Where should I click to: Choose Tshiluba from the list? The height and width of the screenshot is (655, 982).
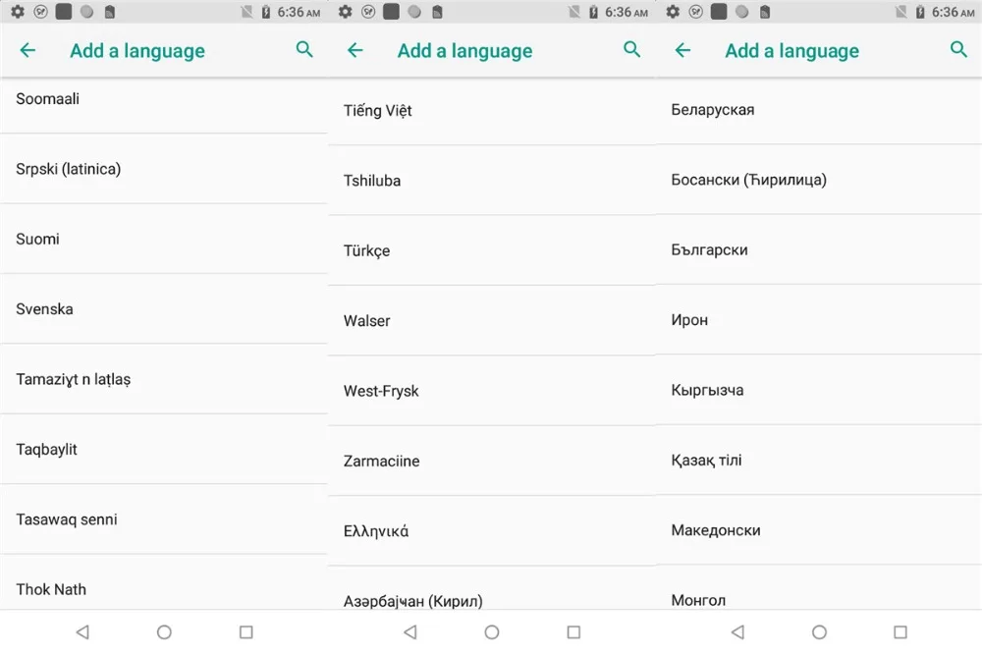click(492, 181)
